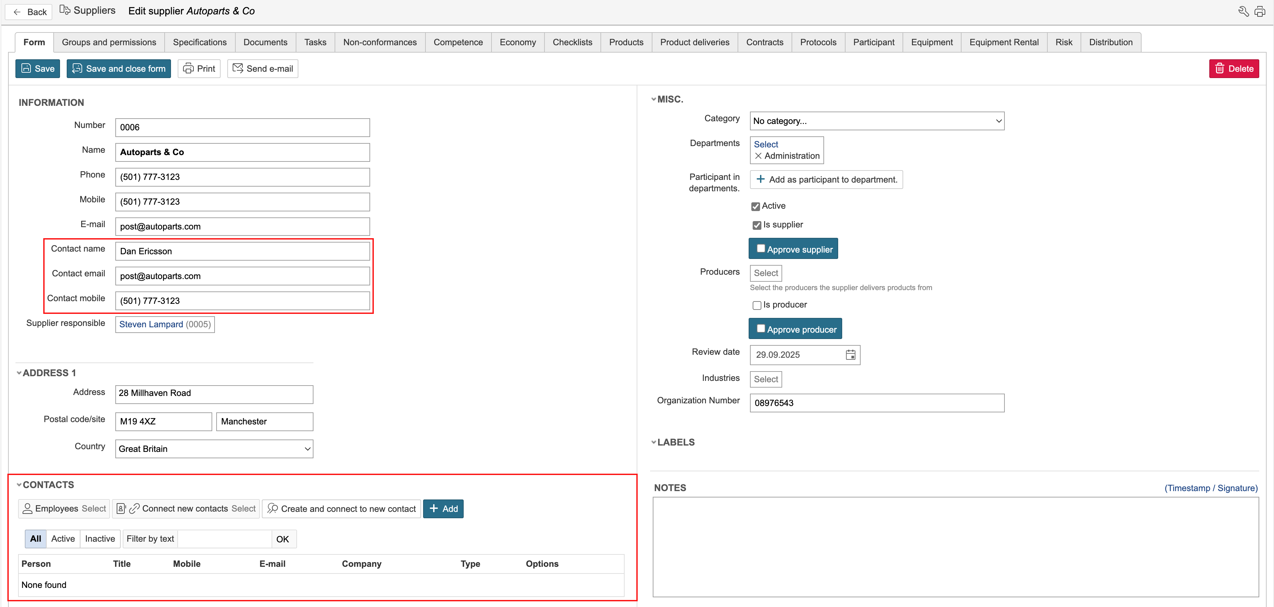
Task: Click the Manchester site field
Action: point(265,422)
